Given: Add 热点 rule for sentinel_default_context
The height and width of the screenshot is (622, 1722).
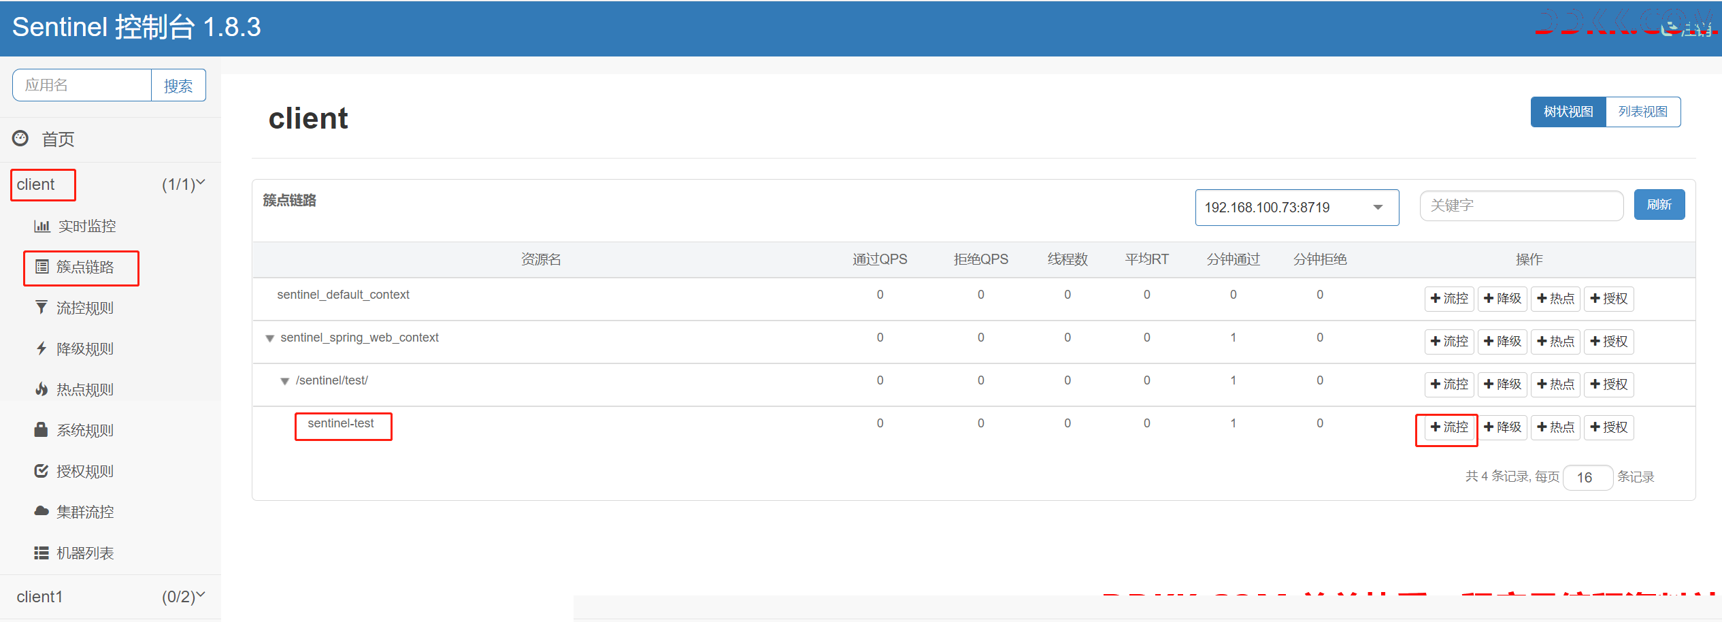Looking at the screenshot, I should (x=1555, y=299).
